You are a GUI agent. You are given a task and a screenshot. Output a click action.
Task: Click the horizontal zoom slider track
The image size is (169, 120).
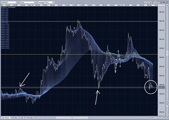tap(159, 118)
